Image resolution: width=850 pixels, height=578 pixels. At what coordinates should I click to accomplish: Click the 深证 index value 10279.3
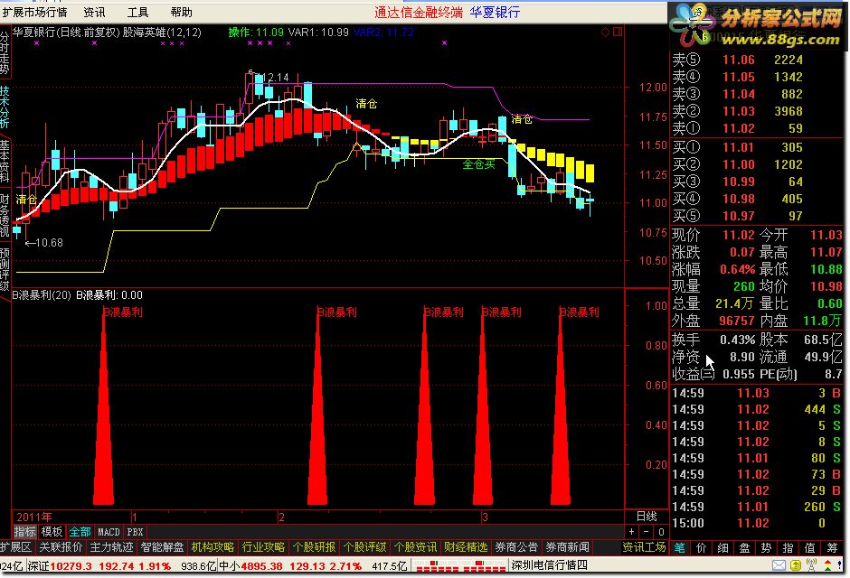71,566
